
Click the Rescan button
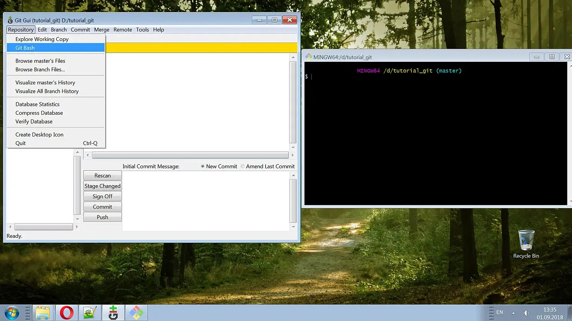tap(103, 176)
